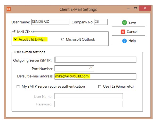Select the AccuBuild E-Mail radio button
This screenshot has height=124, width=153.
coord(15,39)
